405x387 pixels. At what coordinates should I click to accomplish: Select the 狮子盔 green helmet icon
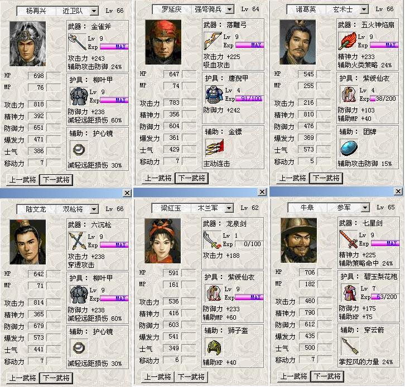coord(214,346)
